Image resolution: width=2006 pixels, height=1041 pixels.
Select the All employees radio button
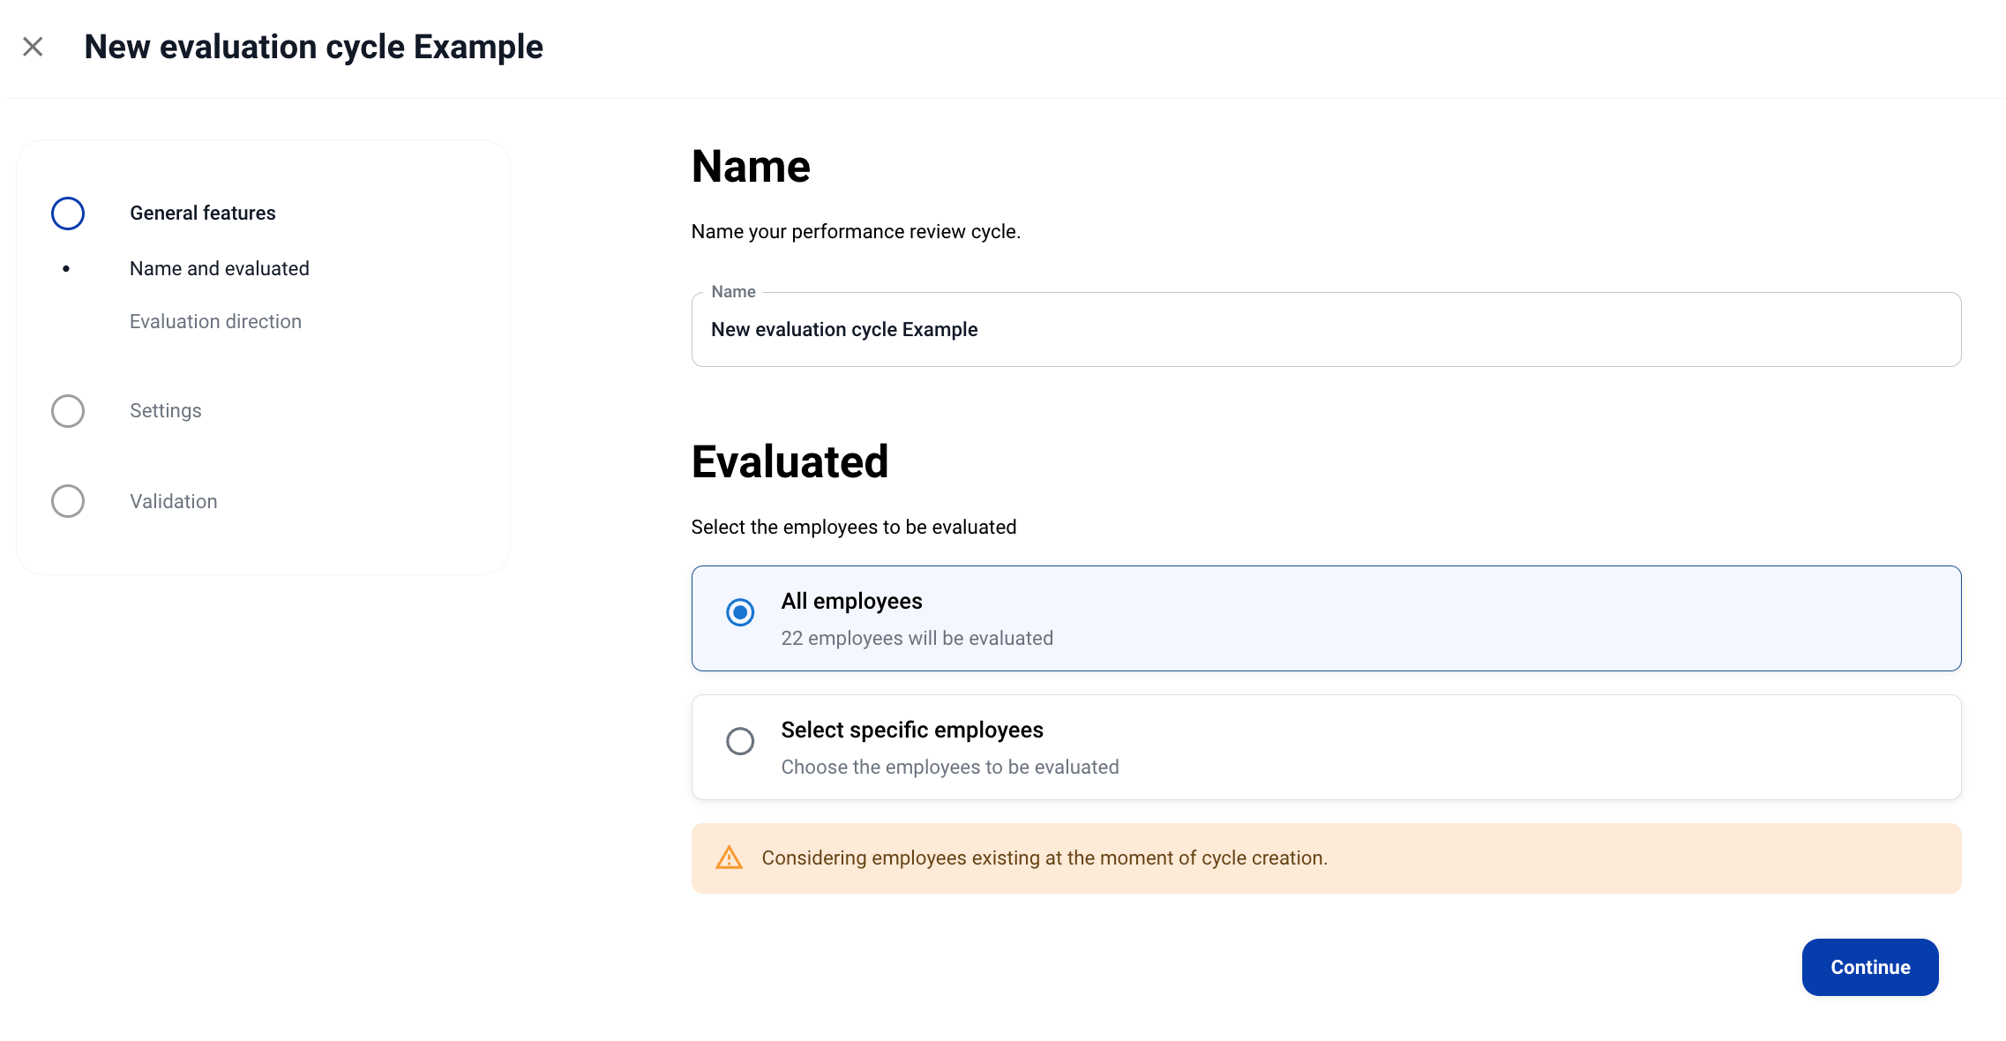tap(740, 612)
